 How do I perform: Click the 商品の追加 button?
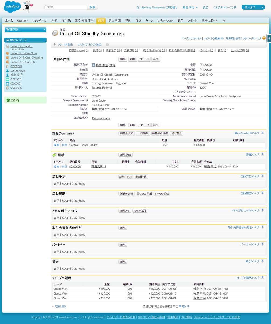pos(127,133)
